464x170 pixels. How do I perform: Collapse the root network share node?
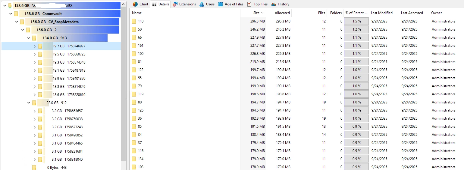[x=5, y=6]
